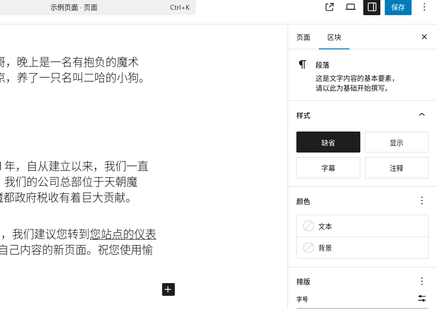Open the page in a new tab icon
This screenshot has width=437, height=309.
pyautogui.click(x=330, y=7)
